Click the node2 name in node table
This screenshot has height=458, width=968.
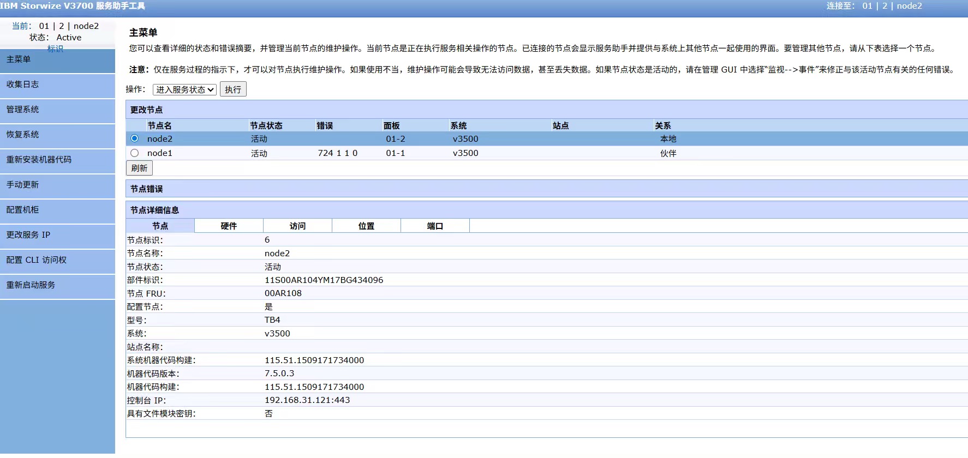pyautogui.click(x=160, y=139)
